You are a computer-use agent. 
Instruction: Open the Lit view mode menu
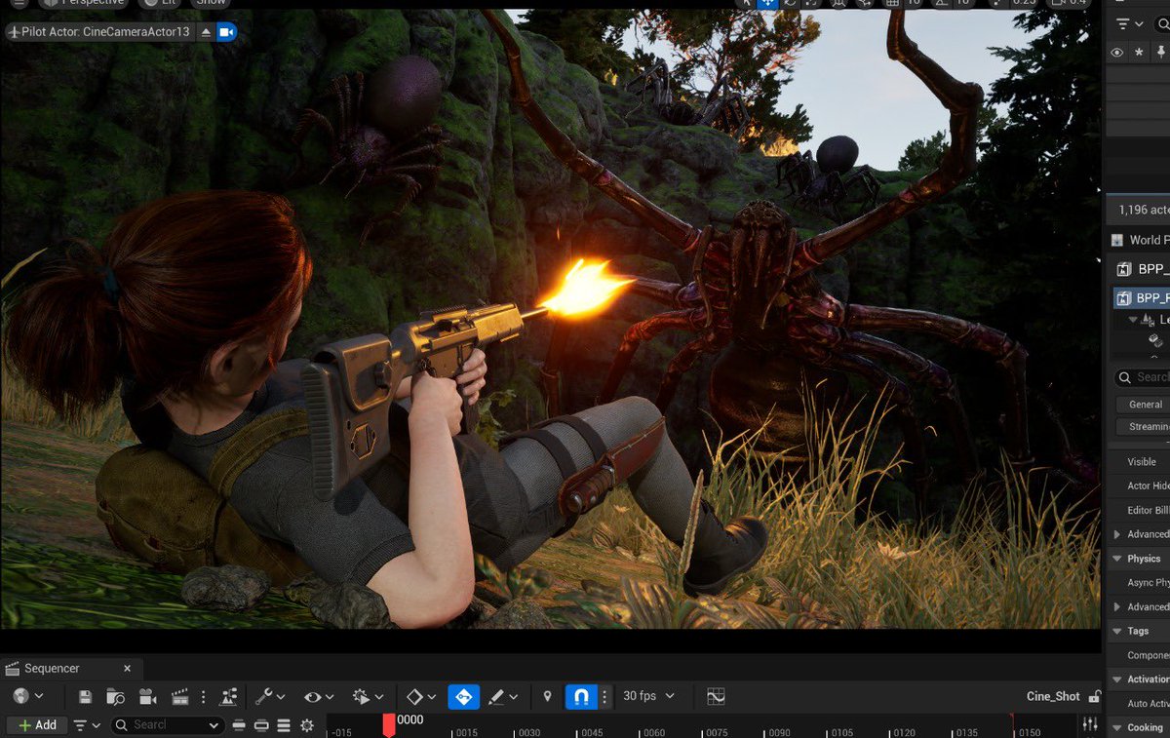(159, 3)
